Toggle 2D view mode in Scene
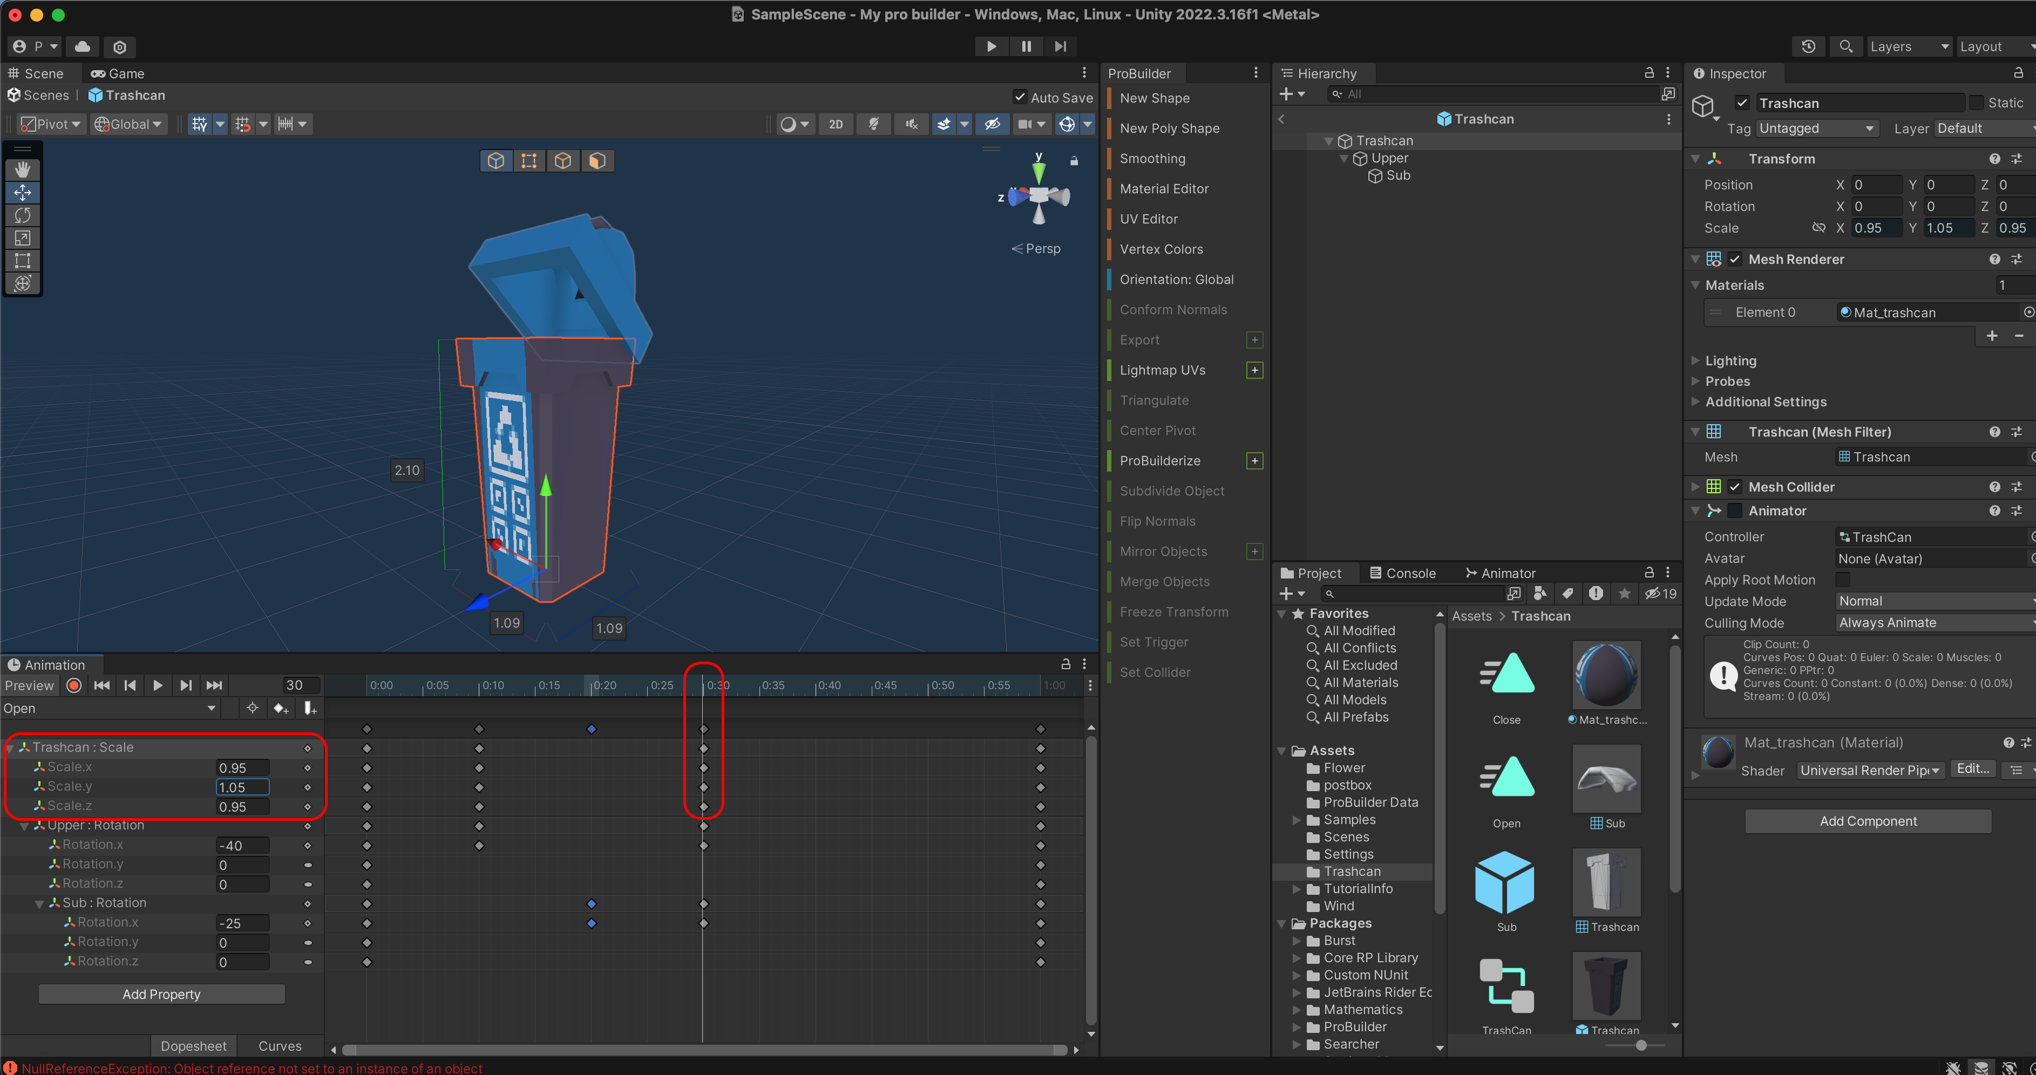 pos(836,124)
